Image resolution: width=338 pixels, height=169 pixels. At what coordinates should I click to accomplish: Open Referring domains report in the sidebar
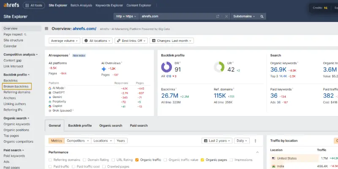[x=17, y=92]
